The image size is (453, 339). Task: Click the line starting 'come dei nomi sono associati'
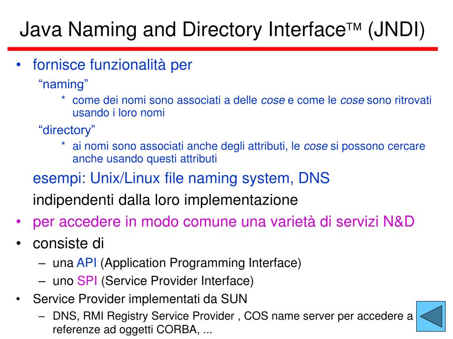pyautogui.click(x=252, y=100)
